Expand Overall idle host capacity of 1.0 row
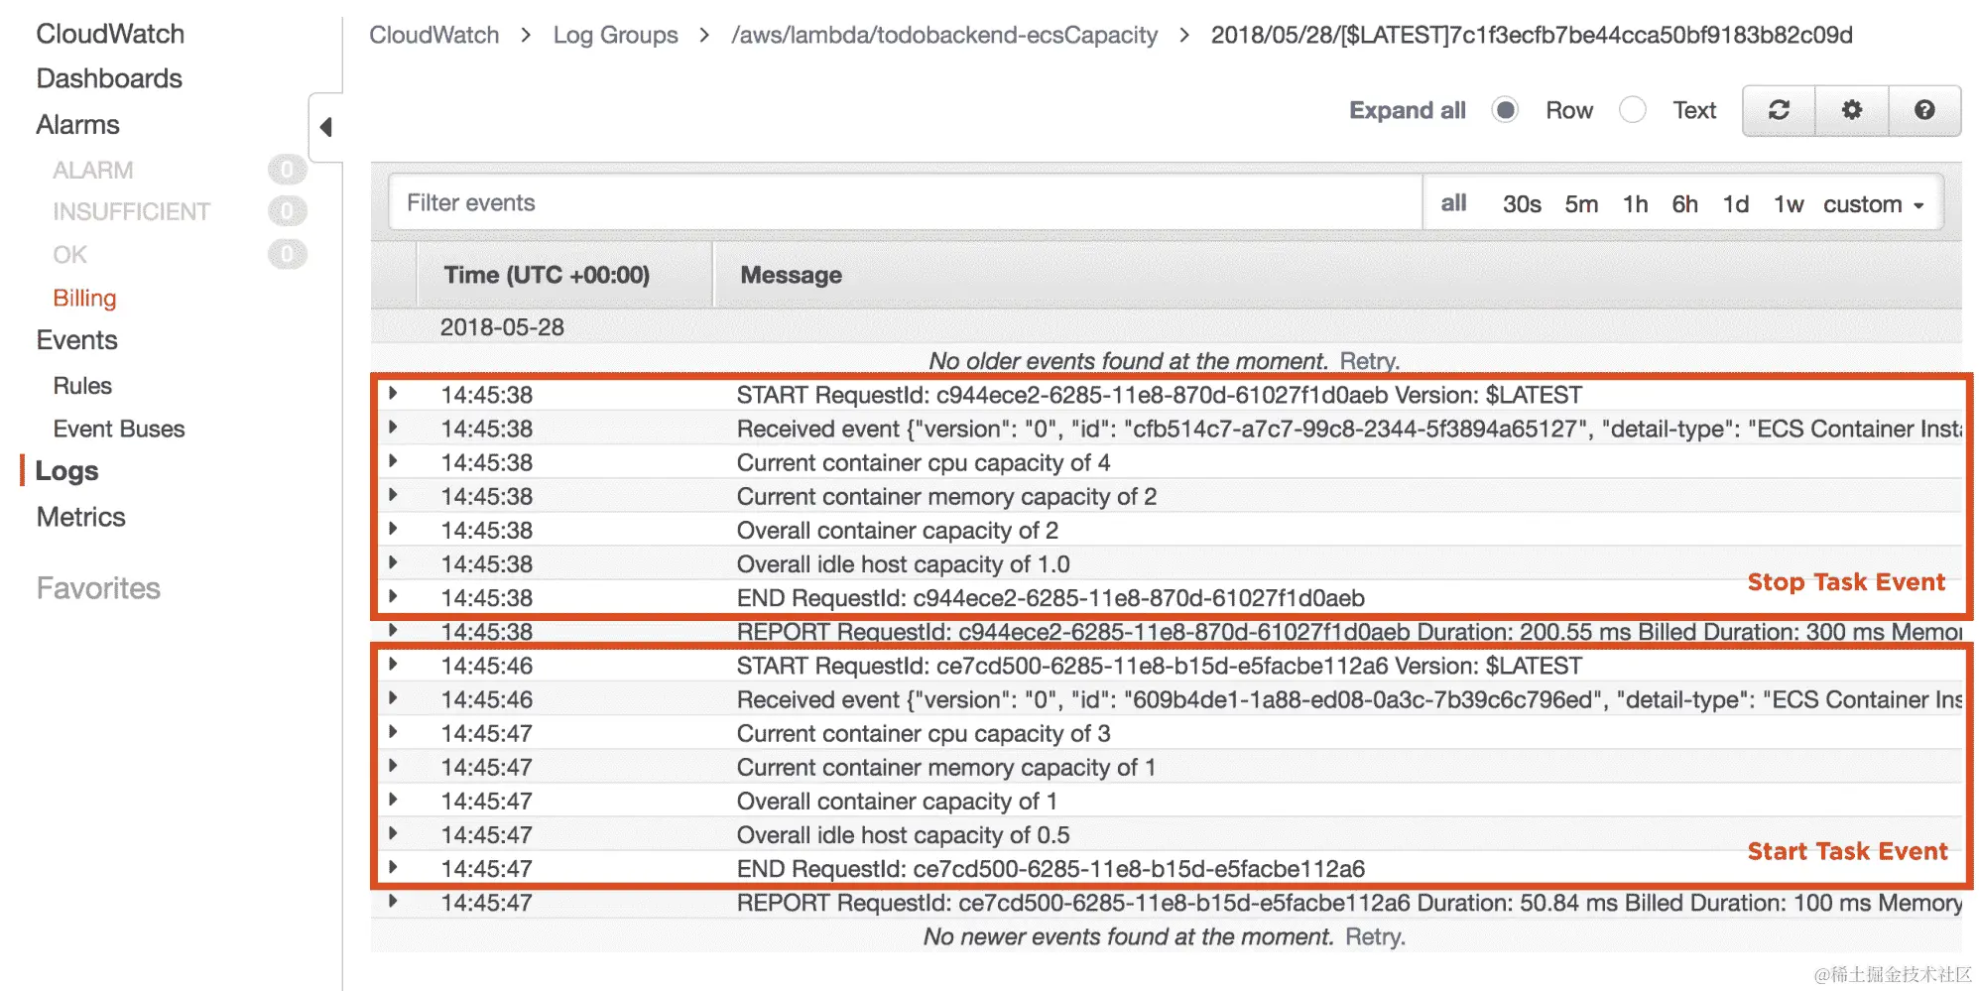The height and width of the screenshot is (991, 1979). click(393, 562)
